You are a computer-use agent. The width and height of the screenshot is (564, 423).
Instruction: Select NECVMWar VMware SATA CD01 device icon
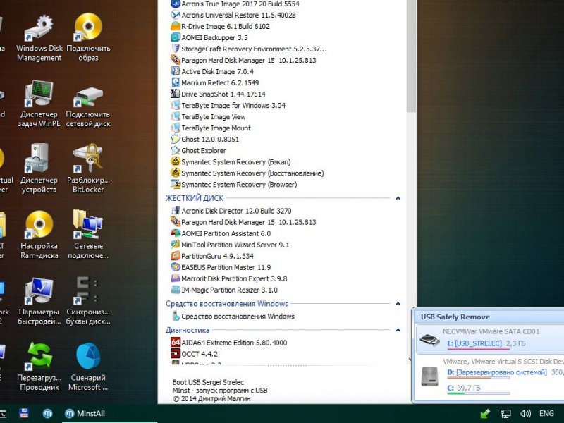[429, 339]
